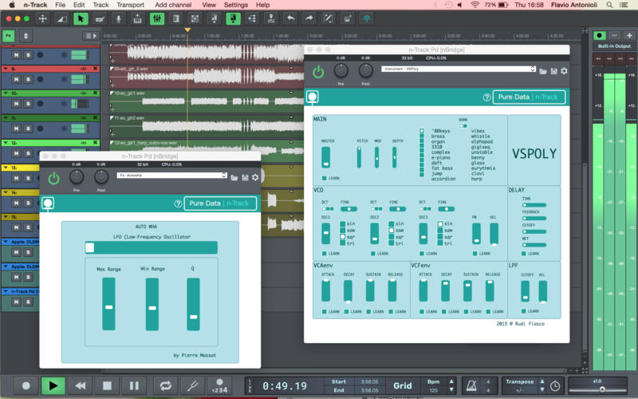Select sin waveform for OSC3
This screenshot has height=399, width=638.
(440, 224)
